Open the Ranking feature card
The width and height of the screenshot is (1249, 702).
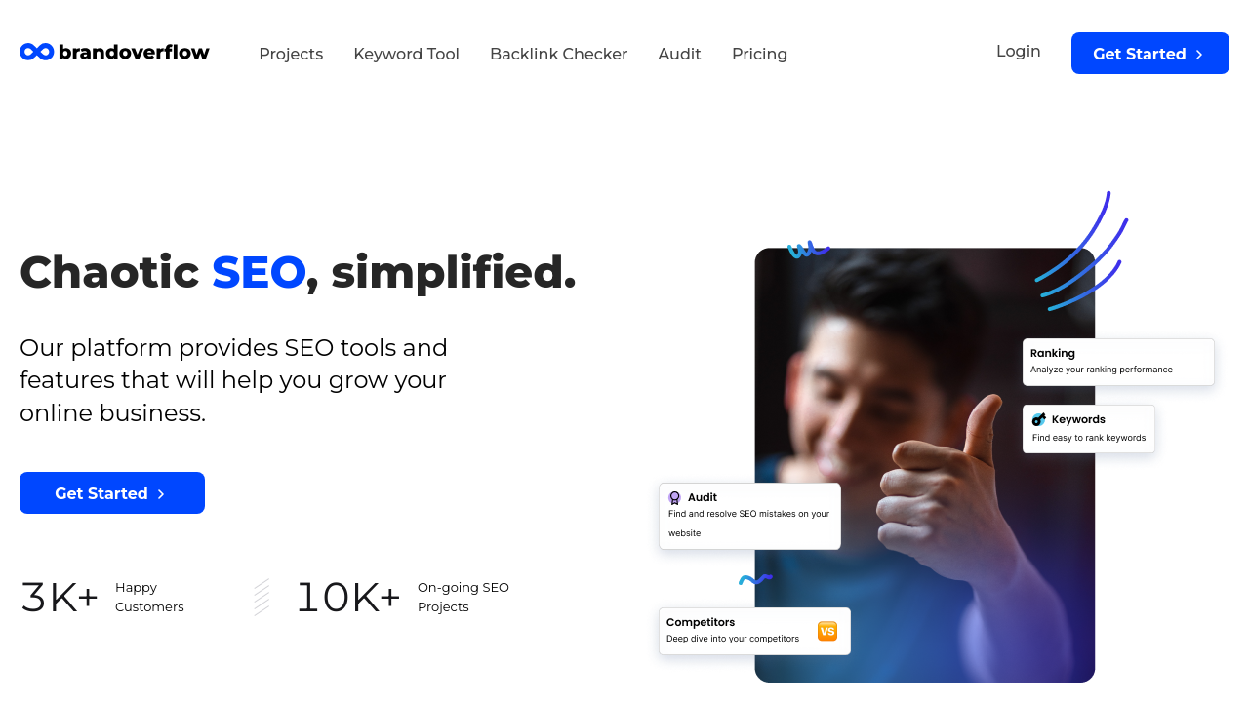pos(1118,362)
